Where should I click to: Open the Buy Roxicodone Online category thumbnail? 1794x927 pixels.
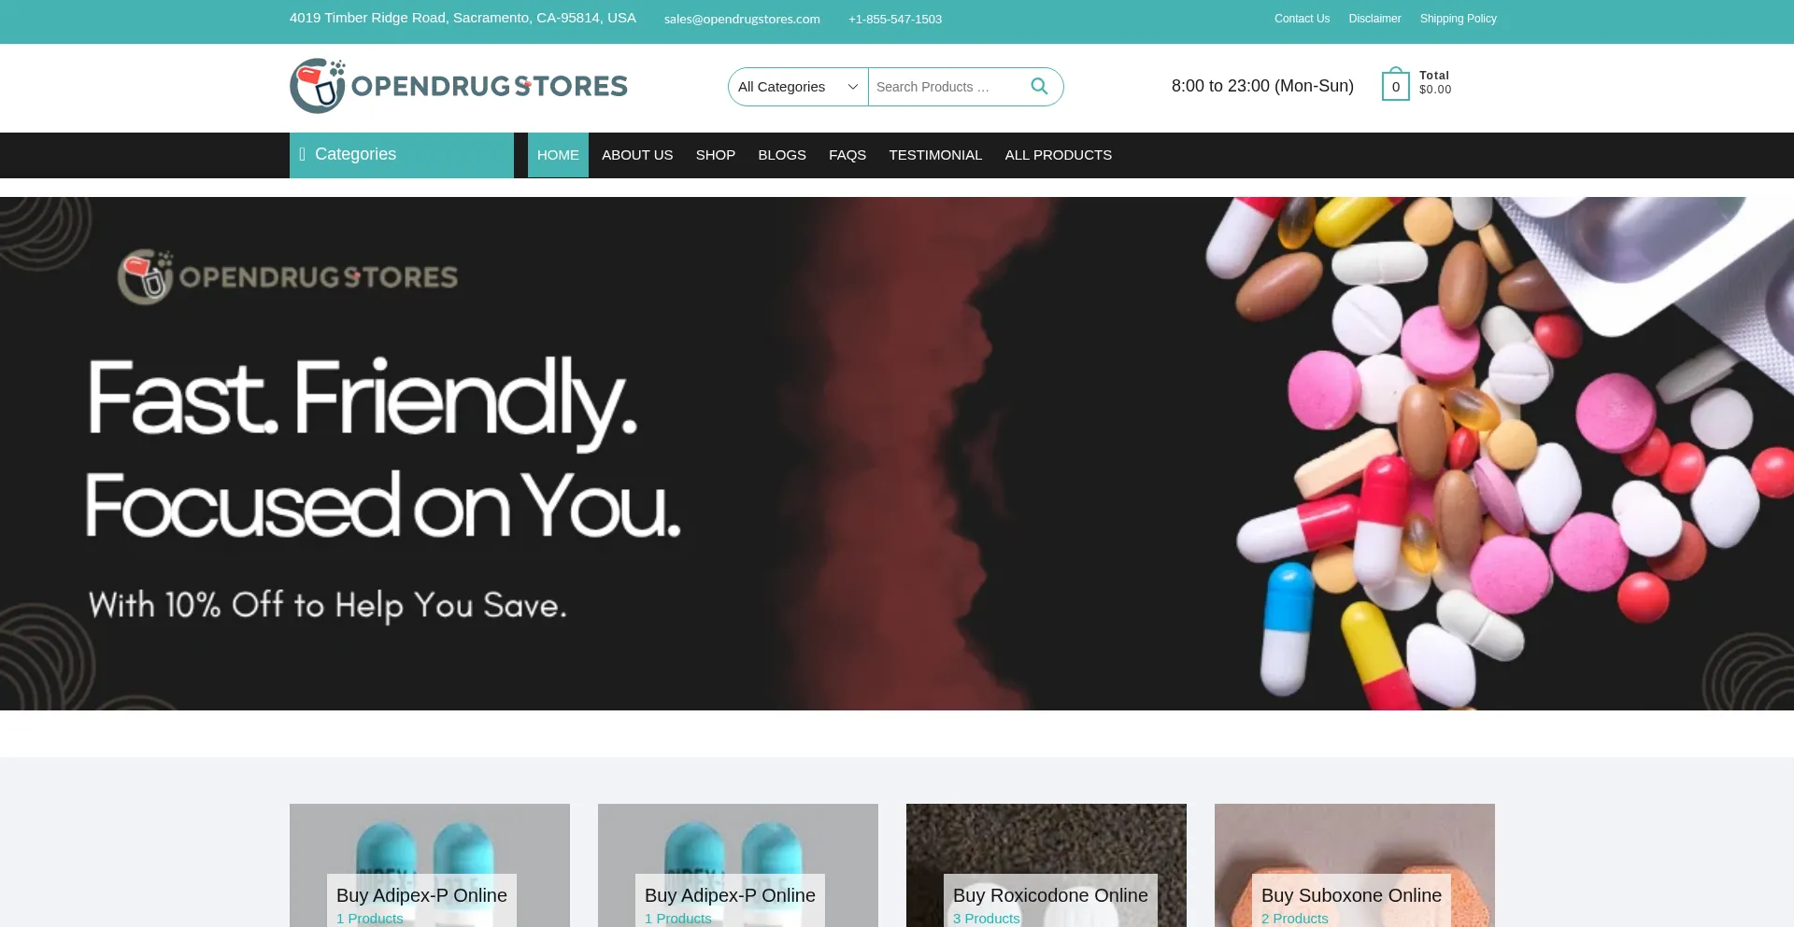click(x=1046, y=865)
